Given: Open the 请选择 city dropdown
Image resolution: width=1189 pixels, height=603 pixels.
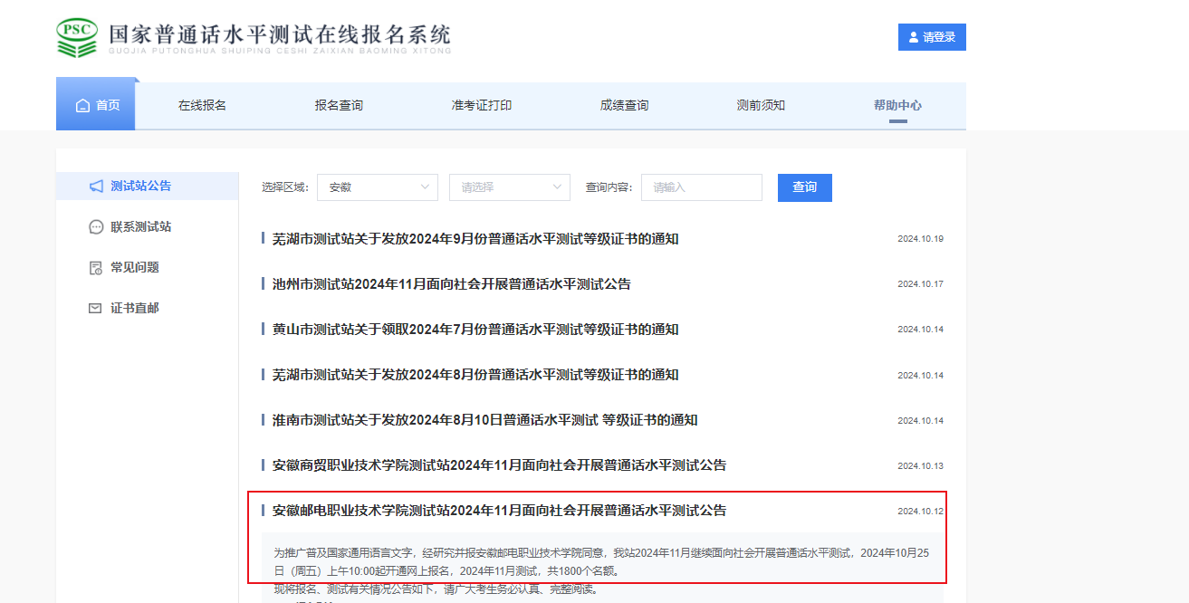Looking at the screenshot, I should 509,187.
